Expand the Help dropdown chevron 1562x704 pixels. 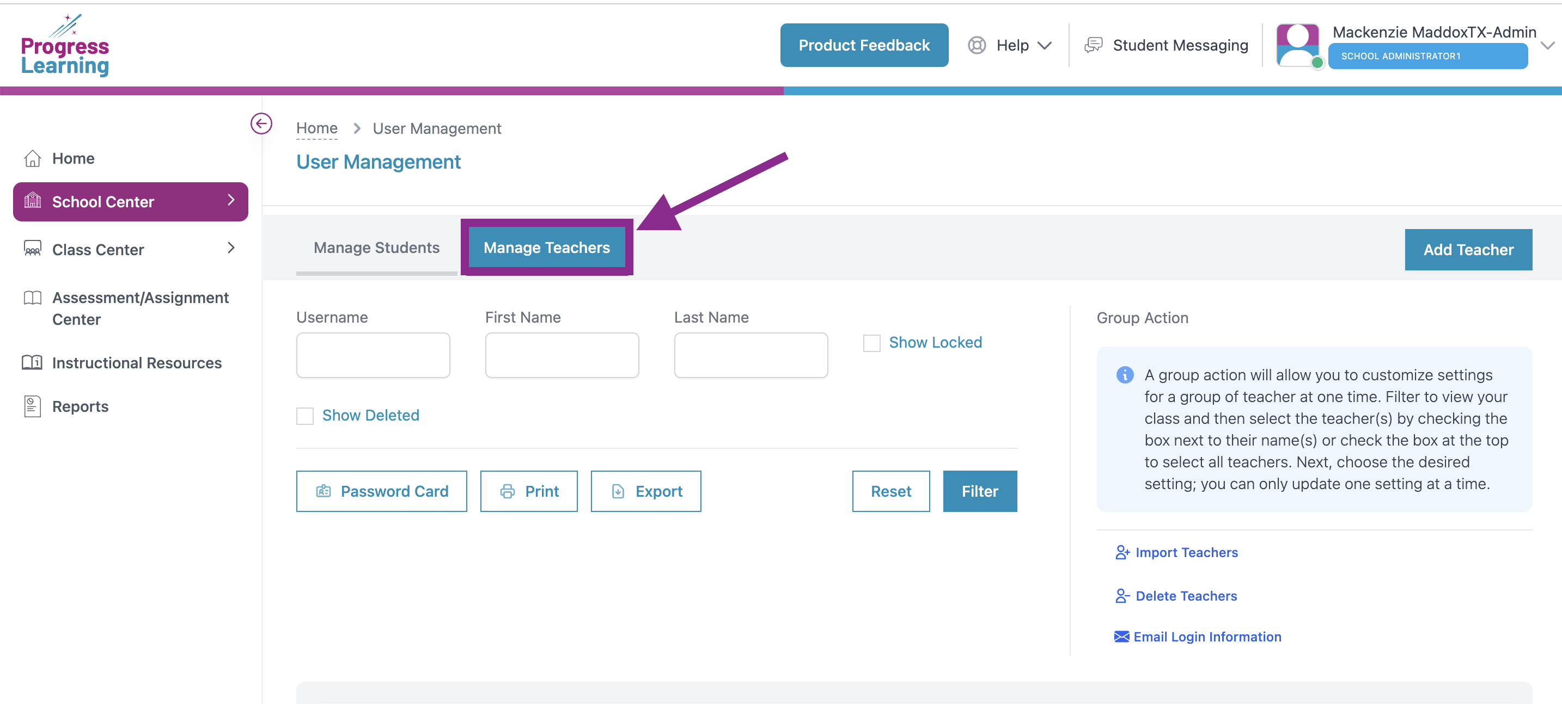pyautogui.click(x=1044, y=46)
